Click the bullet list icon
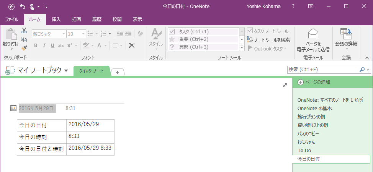 90,34
